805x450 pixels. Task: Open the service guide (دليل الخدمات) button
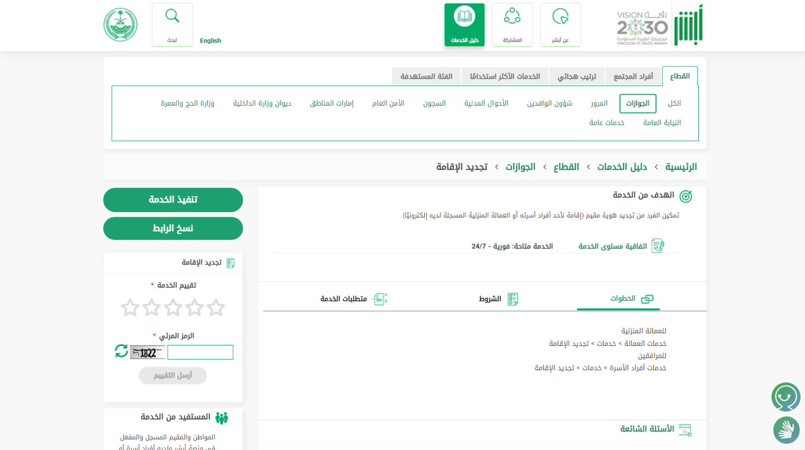click(464, 25)
